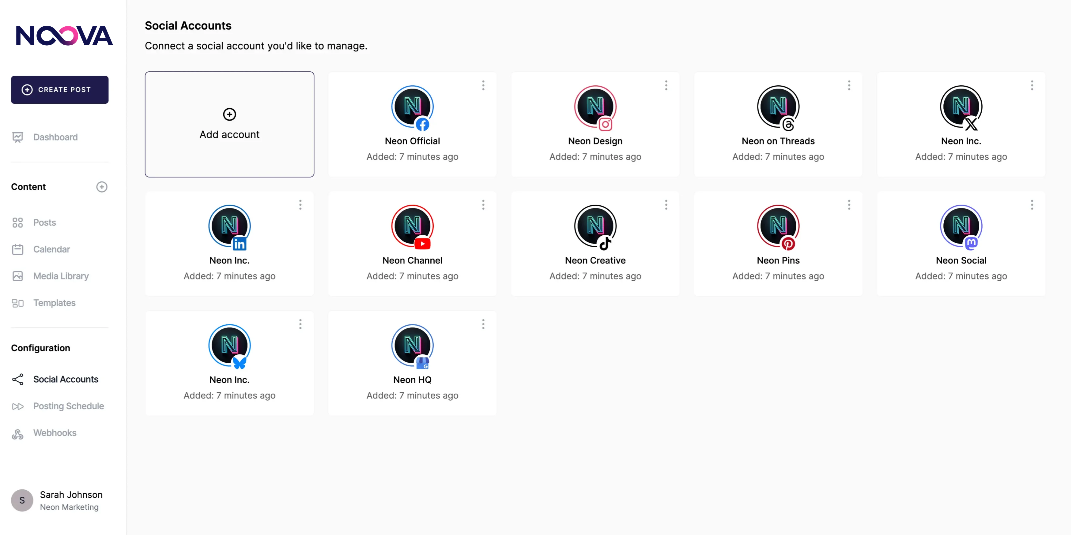1072x535 pixels.
Task: Expand kebab menu of Neon HQ card
Action: 483,324
